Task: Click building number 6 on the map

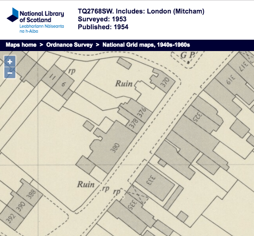Action: click(x=64, y=84)
